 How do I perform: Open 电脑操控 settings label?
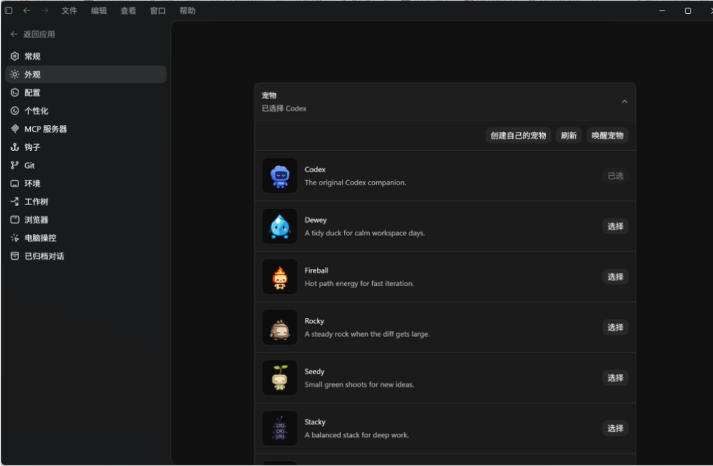(x=40, y=238)
